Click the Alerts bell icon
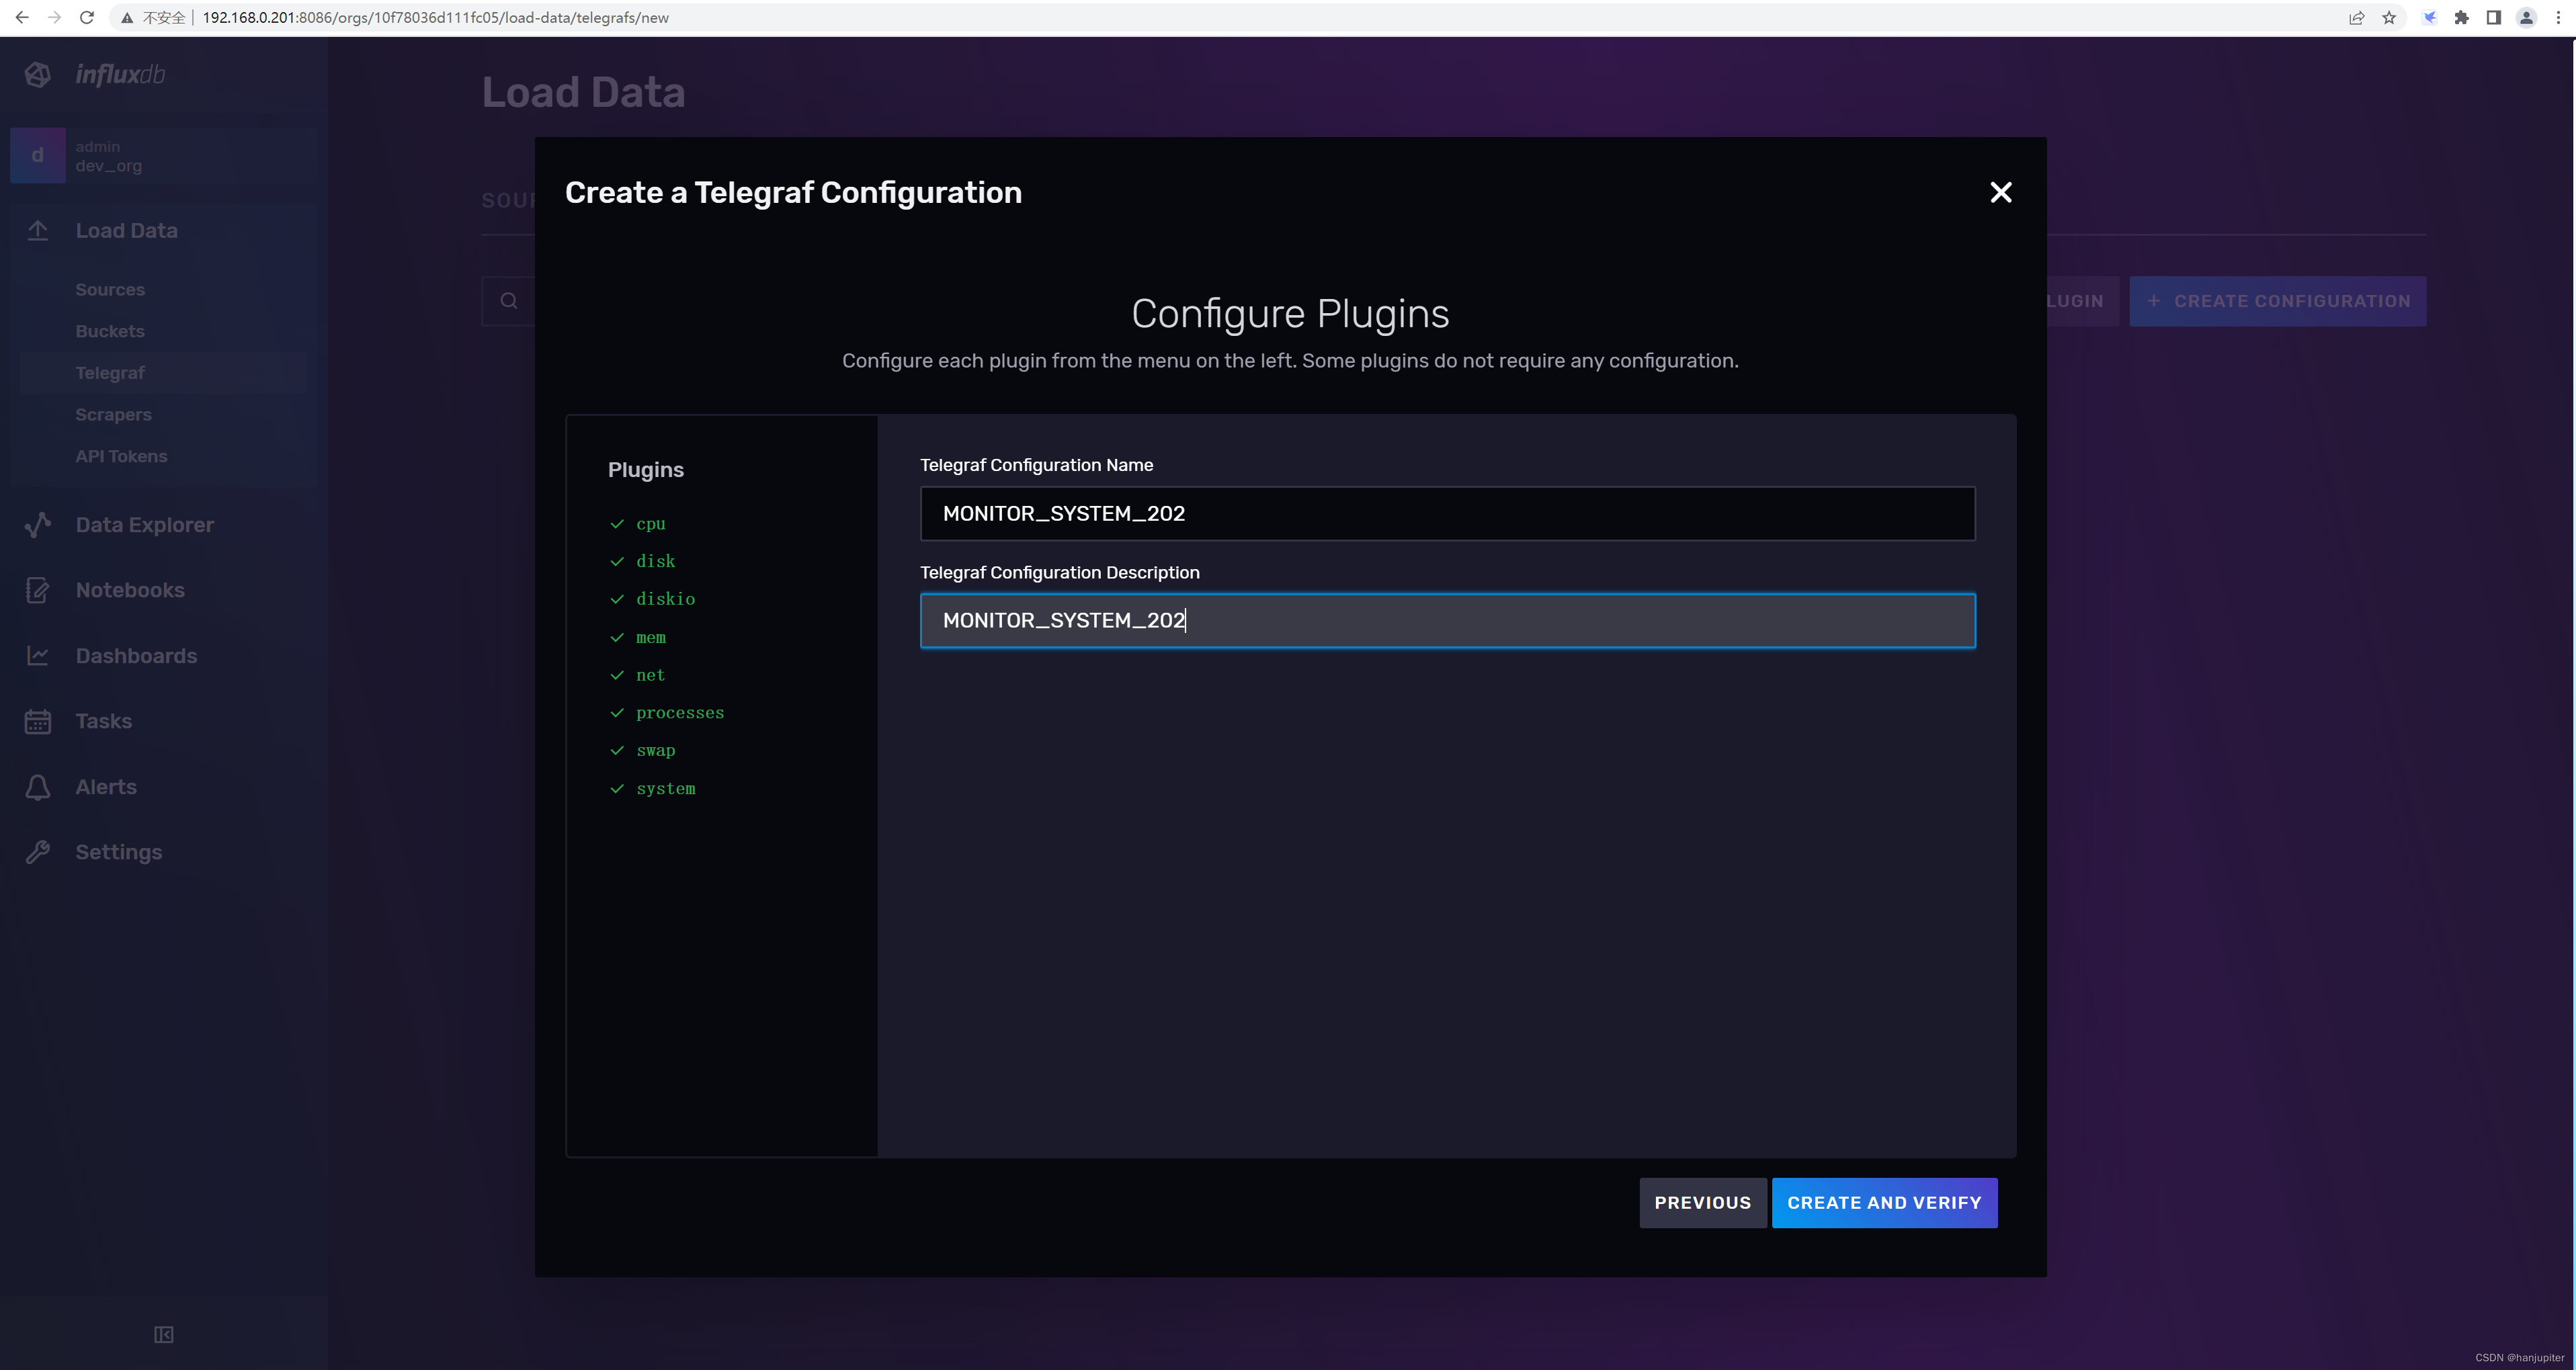Viewport: 2576px width, 1370px height. (x=38, y=787)
